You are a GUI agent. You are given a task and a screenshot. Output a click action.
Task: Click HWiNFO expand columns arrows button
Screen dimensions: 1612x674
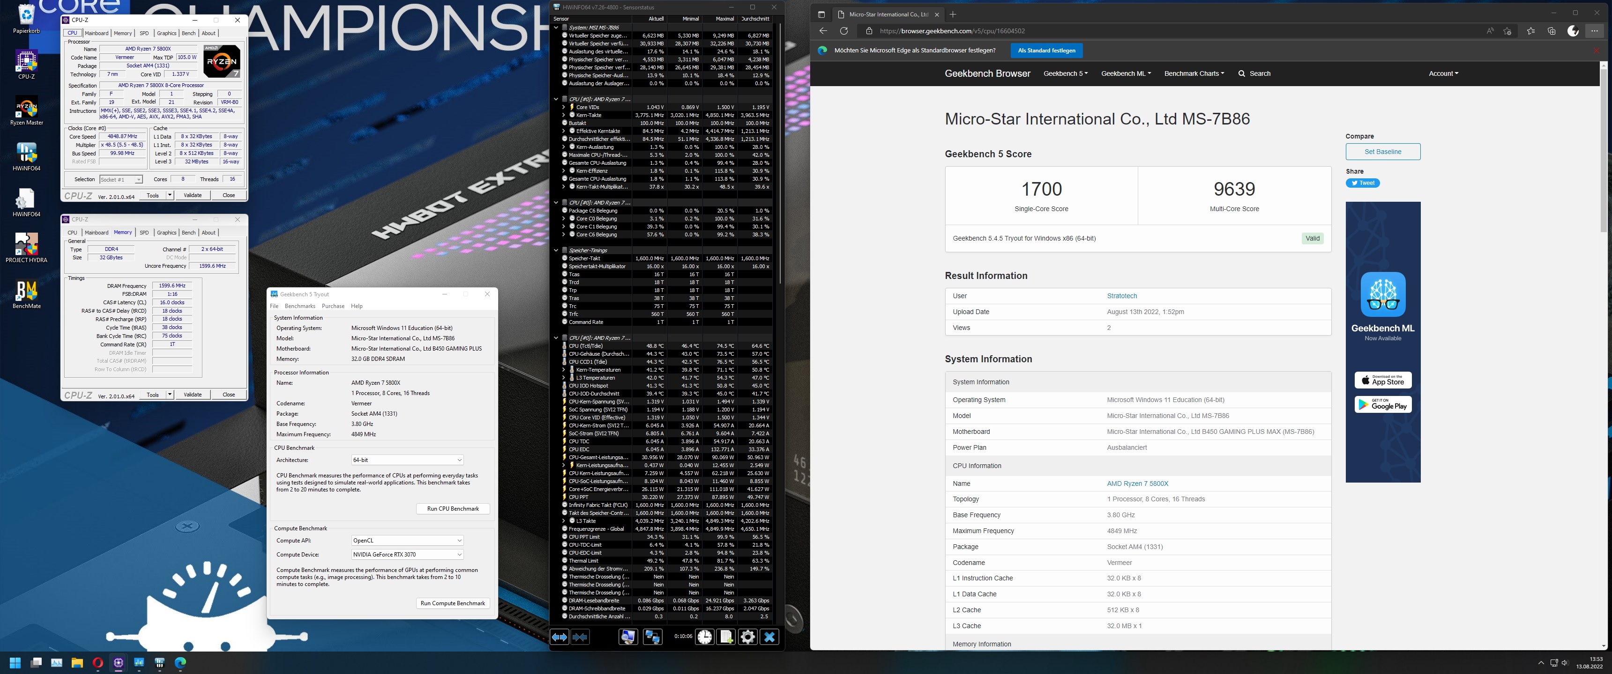click(x=559, y=637)
